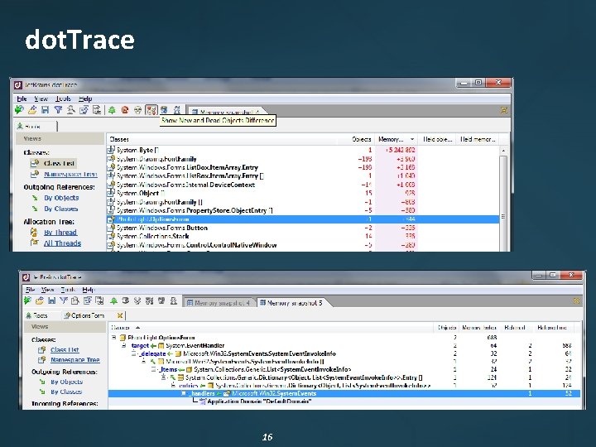Select System.Byte[] row
596x447 pixels.
click(303, 150)
